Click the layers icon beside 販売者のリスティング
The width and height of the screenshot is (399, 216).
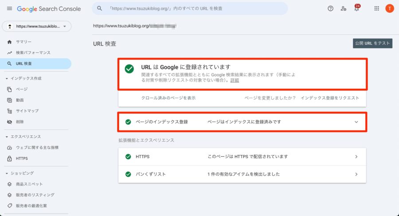(9, 195)
